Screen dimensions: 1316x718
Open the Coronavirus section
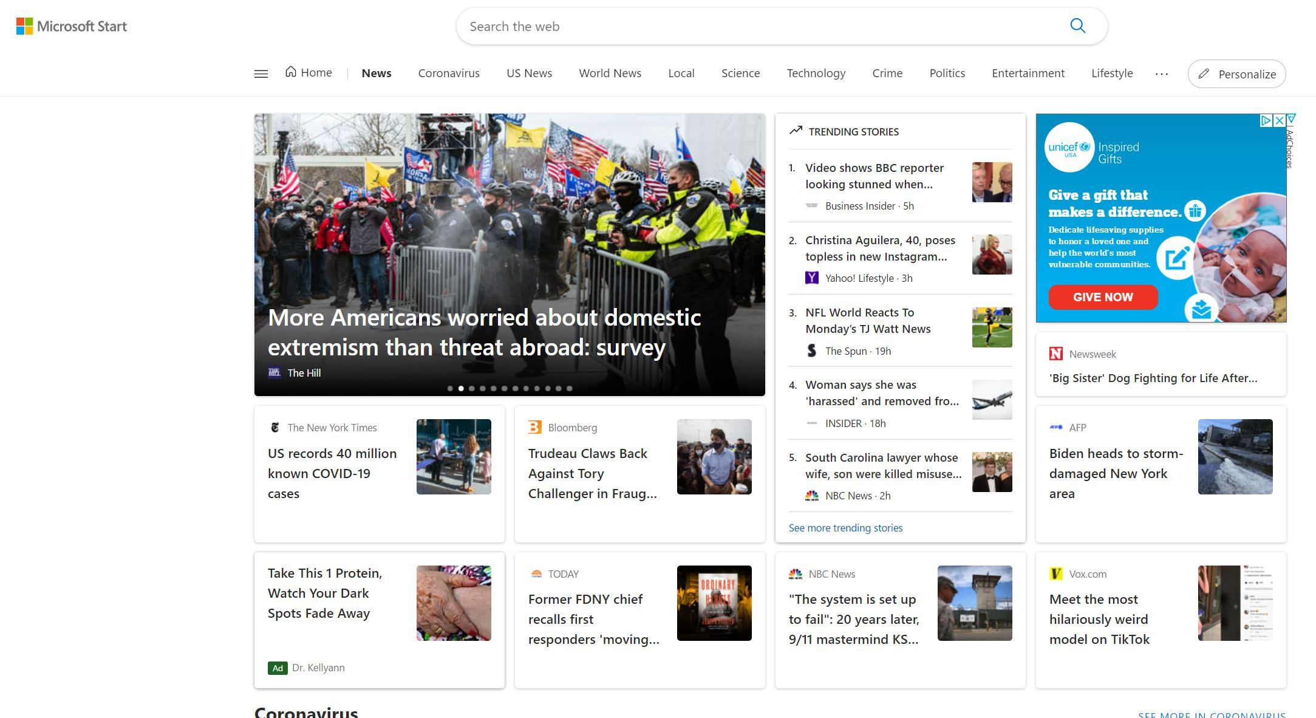(x=449, y=73)
